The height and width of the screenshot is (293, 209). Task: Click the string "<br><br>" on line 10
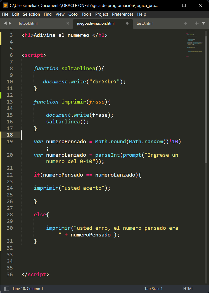click(x=104, y=82)
